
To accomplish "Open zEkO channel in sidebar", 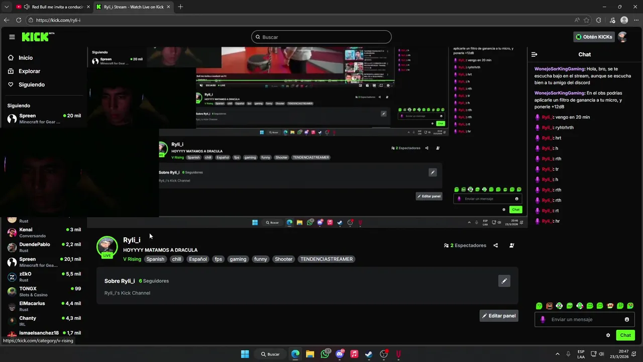I will [x=44, y=277].
